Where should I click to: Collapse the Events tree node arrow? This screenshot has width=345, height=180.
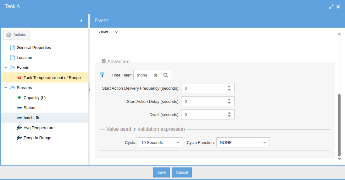[6, 68]
